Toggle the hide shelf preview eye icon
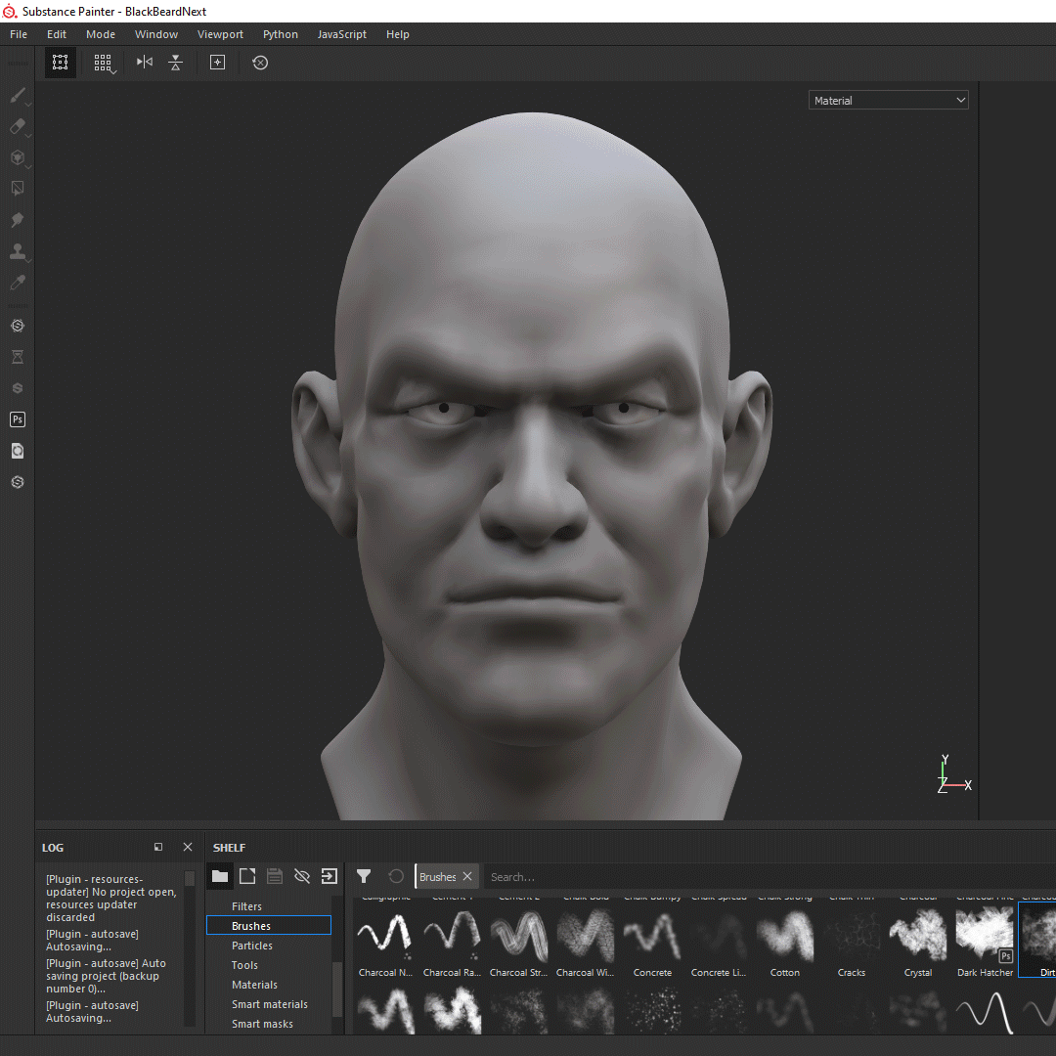The height and width of the screenshot is (1056, 1056). tap(300, 875)
